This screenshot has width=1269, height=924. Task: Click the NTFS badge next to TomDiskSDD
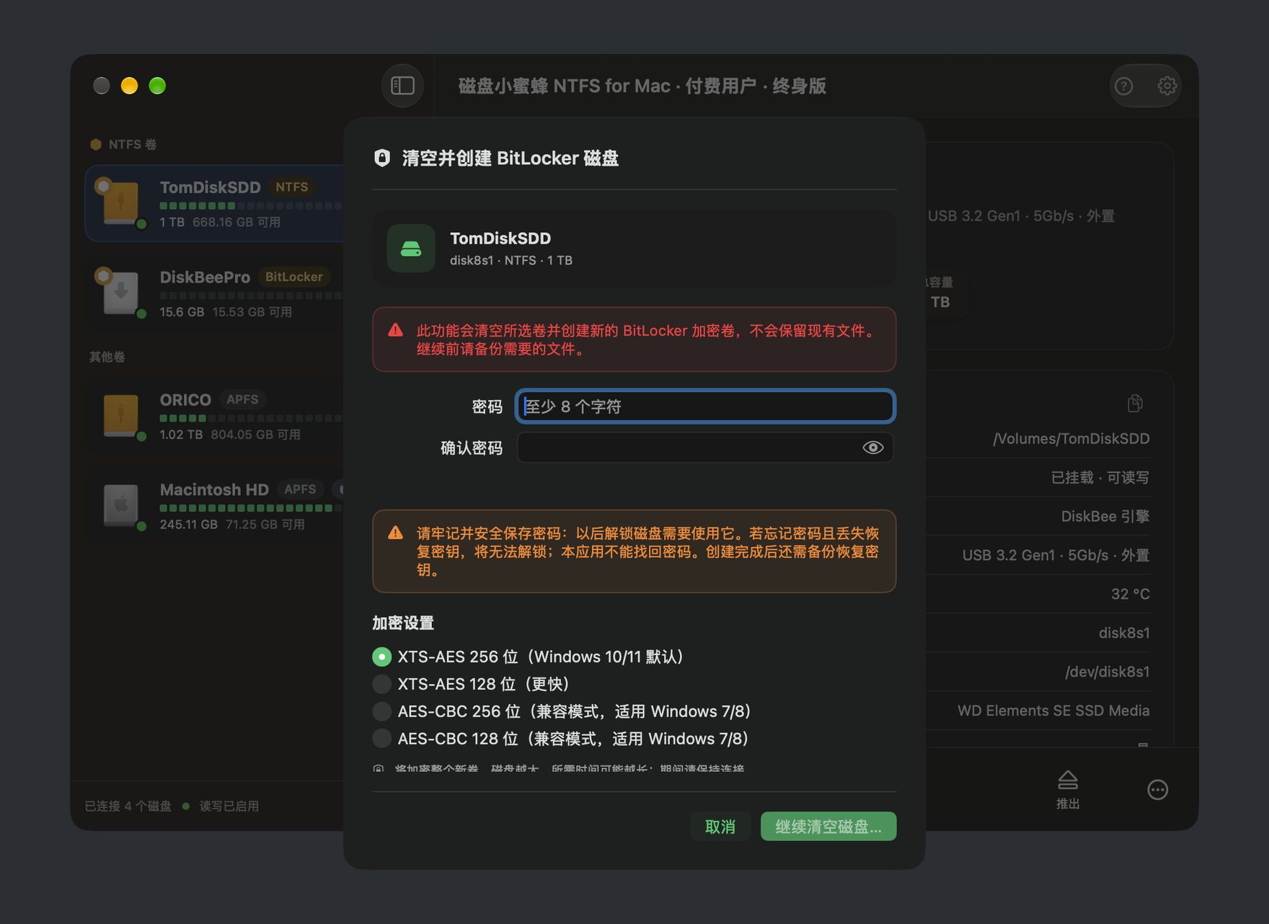(291, 187)
